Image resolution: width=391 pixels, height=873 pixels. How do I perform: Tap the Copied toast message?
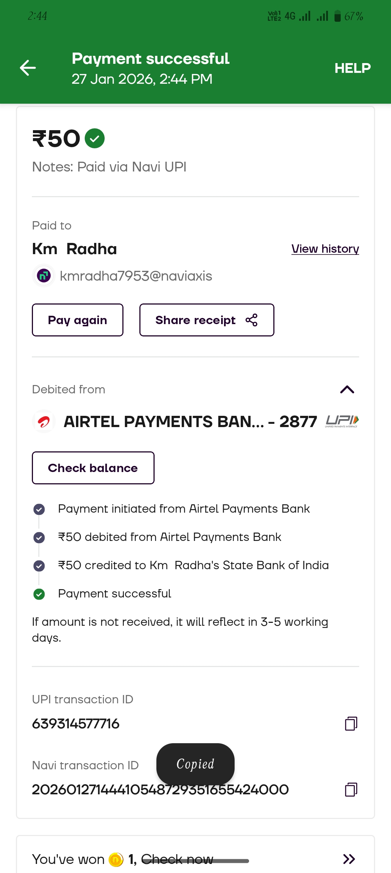click(x=195, y=764)
